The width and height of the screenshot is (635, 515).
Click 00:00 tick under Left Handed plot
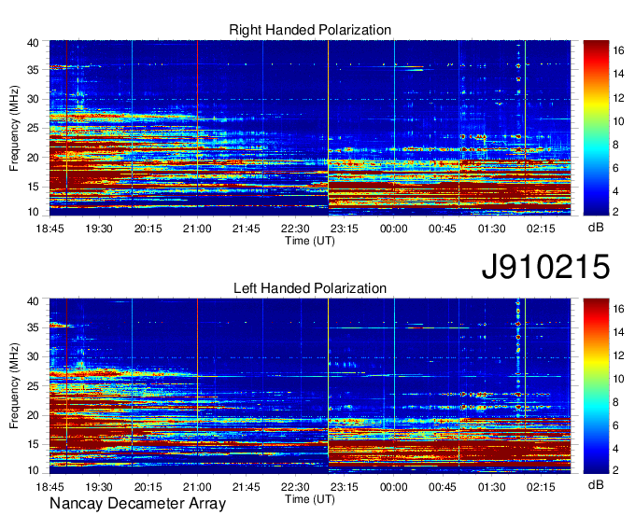394,487
